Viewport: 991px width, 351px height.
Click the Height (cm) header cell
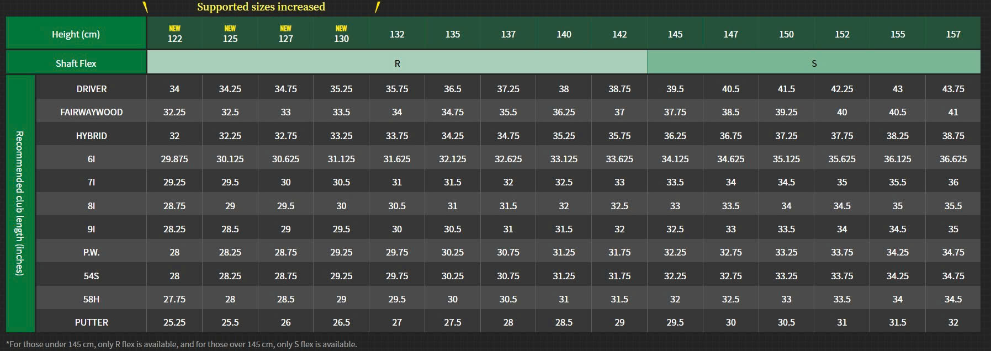tap(76, 34)
